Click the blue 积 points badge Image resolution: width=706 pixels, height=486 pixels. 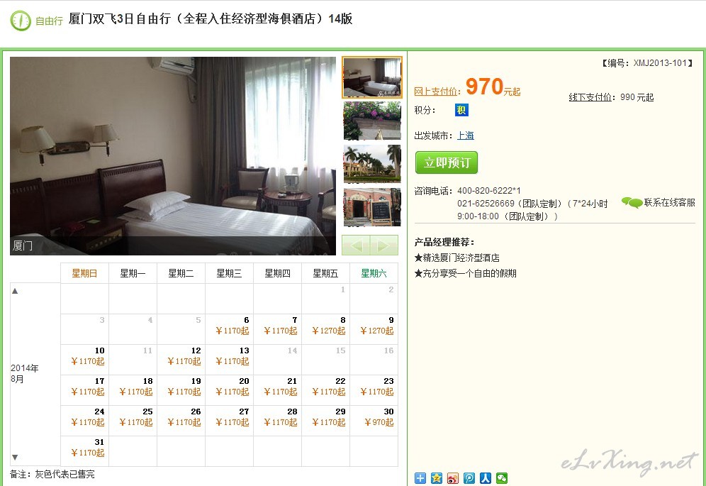tap(461, 110)
